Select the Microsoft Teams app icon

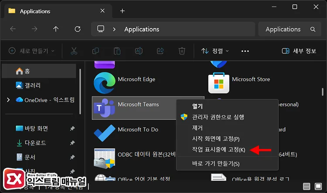coord(104,108)
